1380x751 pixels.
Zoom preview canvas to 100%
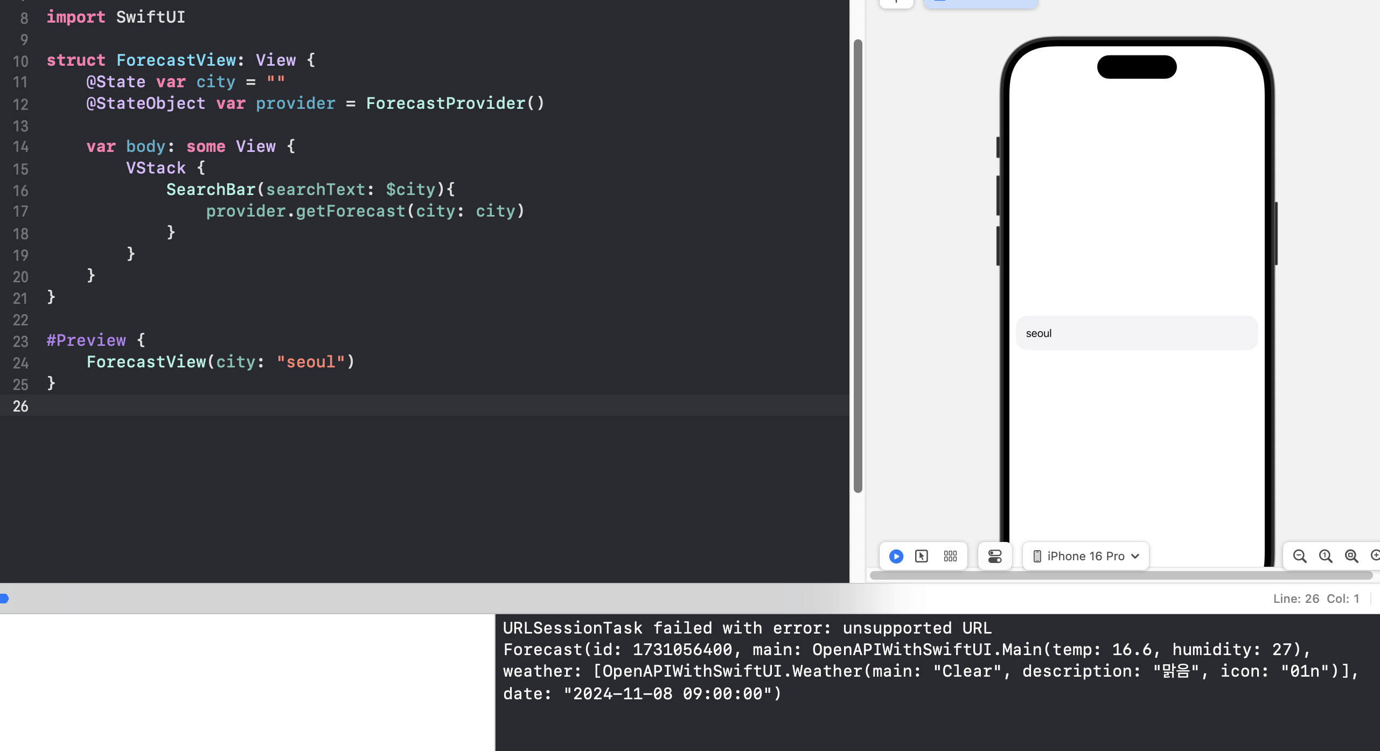point(1326,556)
